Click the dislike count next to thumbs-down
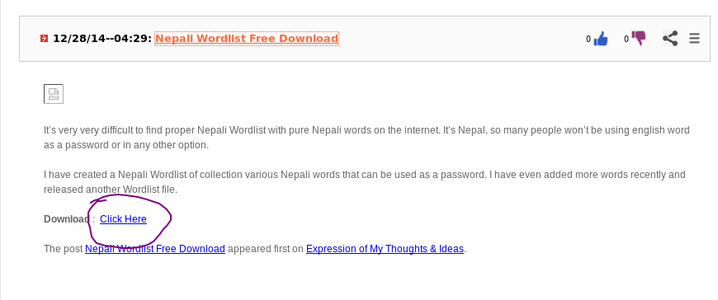The width and height of the screenshot is (718, 300). tap(626, 40)
